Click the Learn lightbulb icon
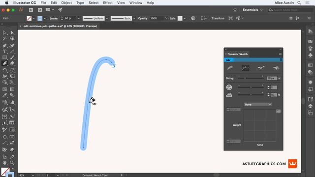Screen dimensions: 315x177 tap(235, 10)
